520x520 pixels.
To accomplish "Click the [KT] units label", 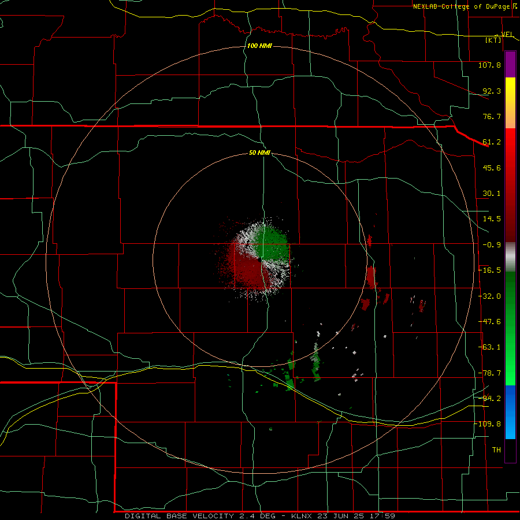I will pyautogui.click(x=493, y=40).
